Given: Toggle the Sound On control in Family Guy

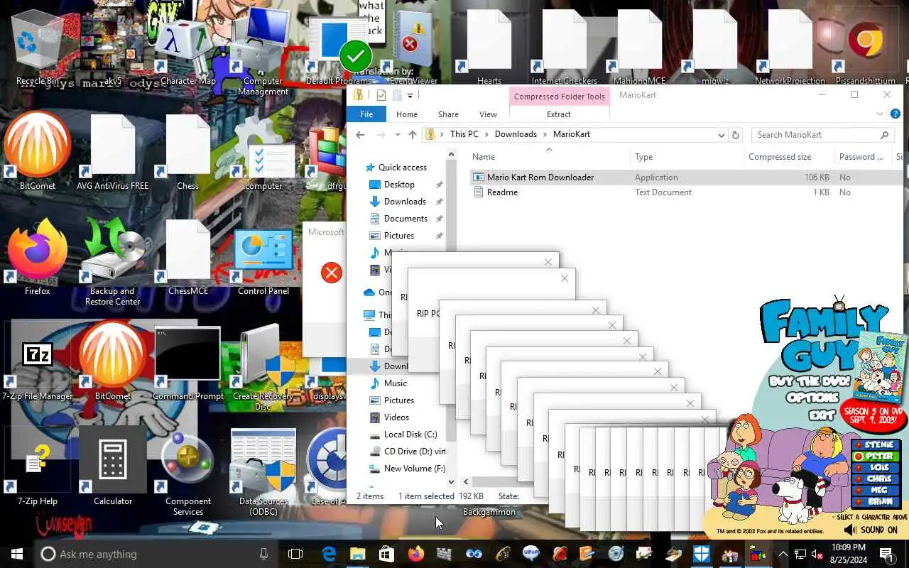Looking at the screenshot, I should tap(871, 530).
